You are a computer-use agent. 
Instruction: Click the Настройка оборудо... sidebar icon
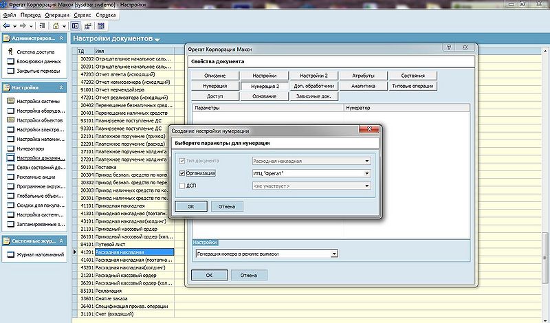click(11, 111)
